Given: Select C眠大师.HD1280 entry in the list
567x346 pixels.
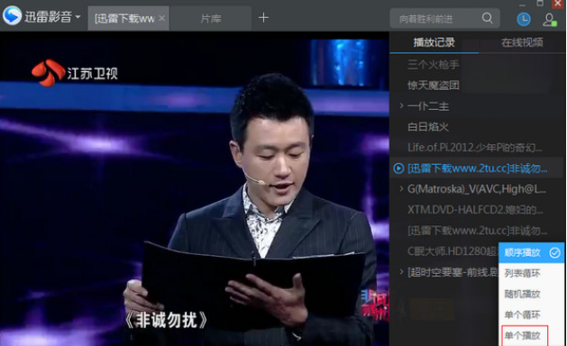Looking at the screenshot, I should click(453, 251).
